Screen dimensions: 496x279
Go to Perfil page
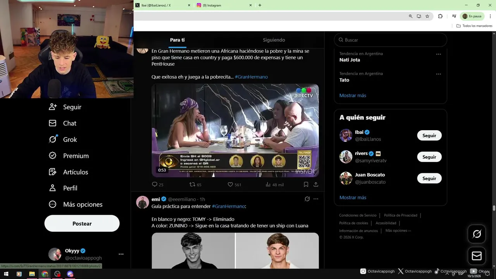point(63,188)
